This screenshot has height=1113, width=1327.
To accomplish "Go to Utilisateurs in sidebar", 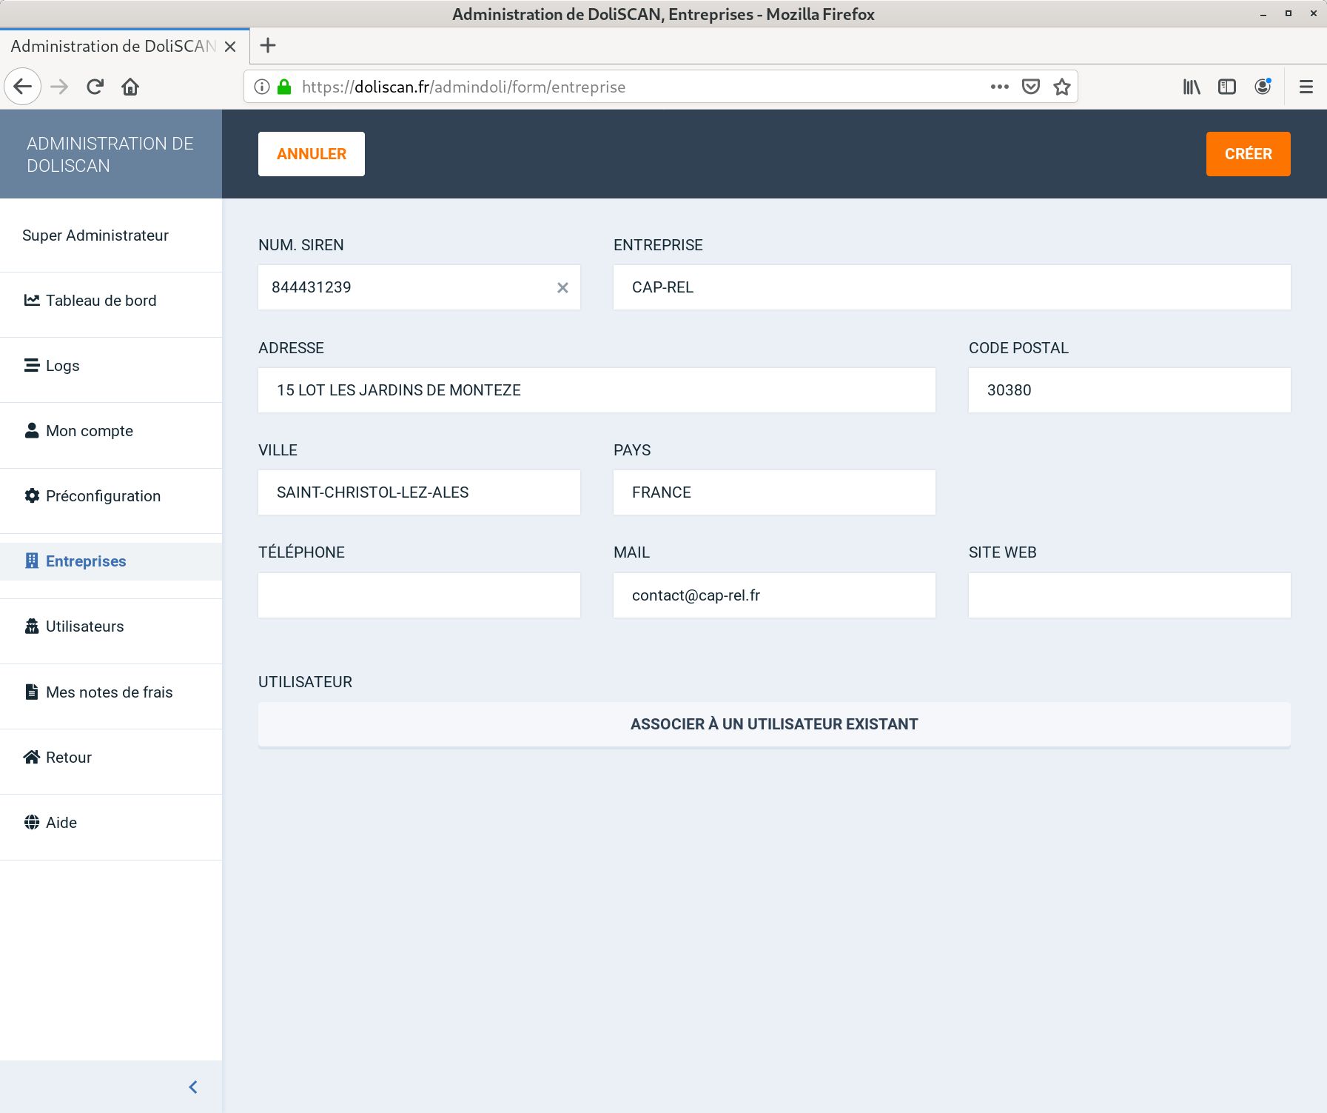I will (x=84, y=626).
